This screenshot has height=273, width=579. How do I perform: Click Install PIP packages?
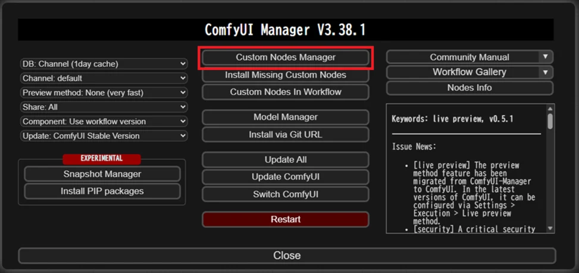(x=102, y=191)
